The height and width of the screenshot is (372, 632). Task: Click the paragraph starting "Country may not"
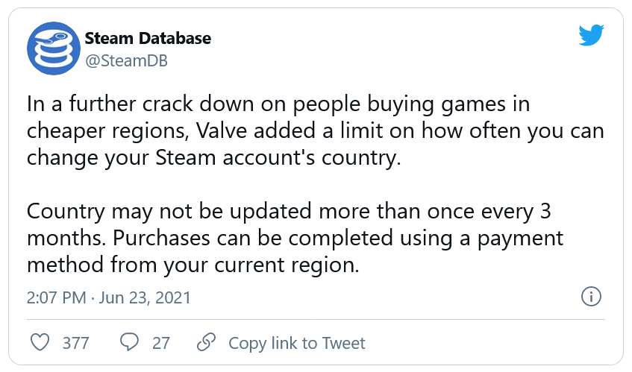(x=295, y=238)
